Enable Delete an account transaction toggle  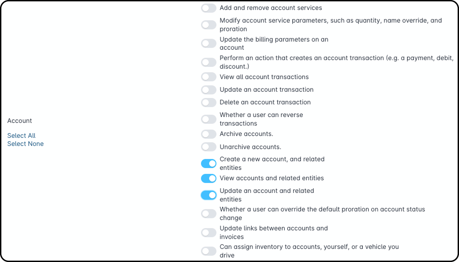pyautogui.click(x=209, y=102)
